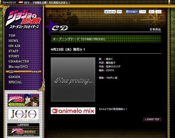175x138 pixels.
Task: Open the TOP menu item
Action: (x=12, y=36)
